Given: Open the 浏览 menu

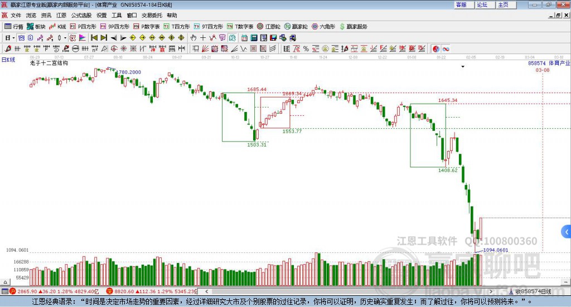Looking at the screenshot, I should (31, 15).
